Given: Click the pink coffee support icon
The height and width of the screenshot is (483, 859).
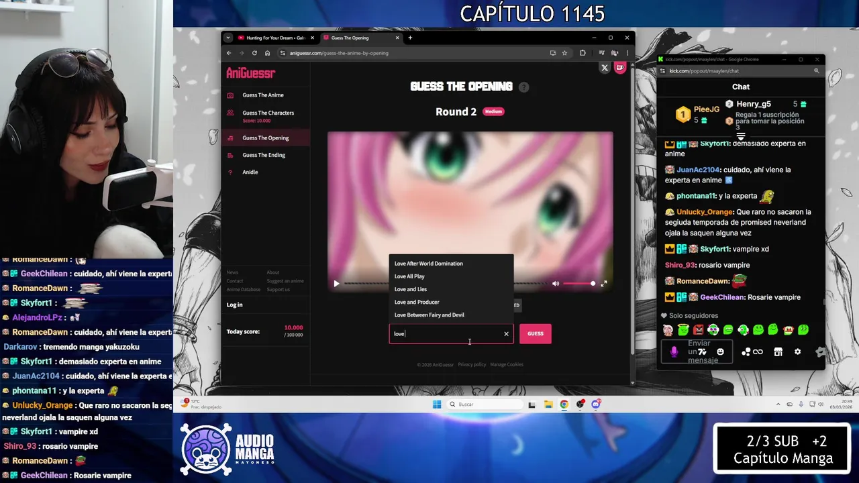Looking at the screenshot, I should (x=619, y=68).
